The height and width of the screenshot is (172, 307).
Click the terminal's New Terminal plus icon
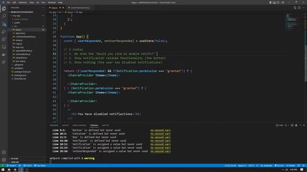coord(286,125)
